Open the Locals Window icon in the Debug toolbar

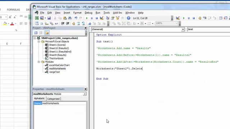pyautogui.click(x=221, y=18)
